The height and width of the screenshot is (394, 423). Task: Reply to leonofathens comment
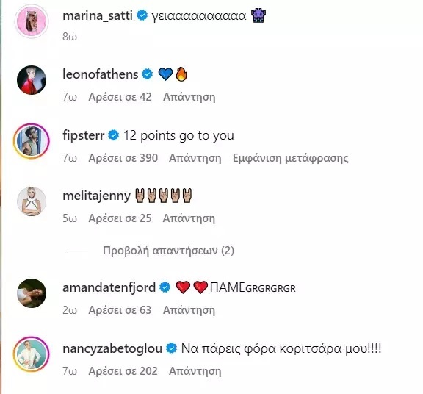pos(189,97)
